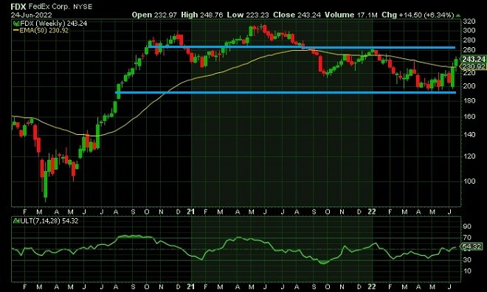Click the 100 price axis label

tap(469, 181)
